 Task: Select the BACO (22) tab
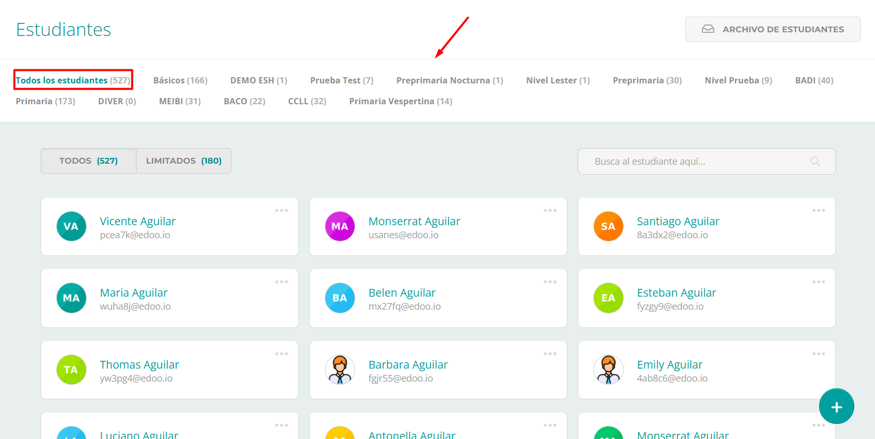[x=245, y=101]
